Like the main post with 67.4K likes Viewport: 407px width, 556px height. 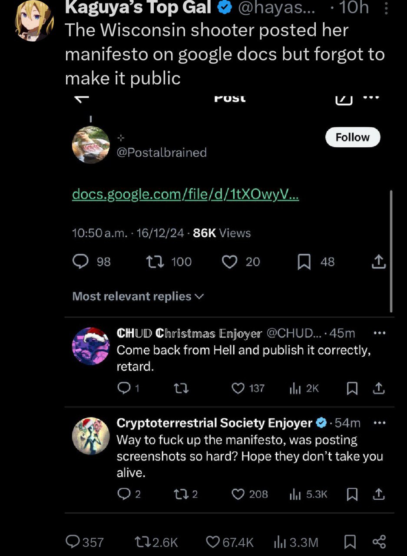tap(212, 542)
